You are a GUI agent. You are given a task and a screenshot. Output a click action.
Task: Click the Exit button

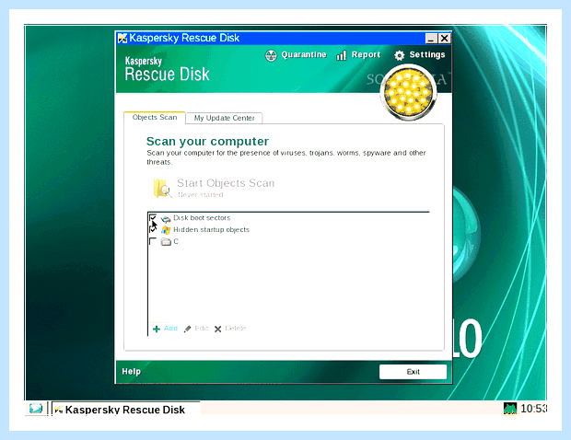click(x=413, y=372)
